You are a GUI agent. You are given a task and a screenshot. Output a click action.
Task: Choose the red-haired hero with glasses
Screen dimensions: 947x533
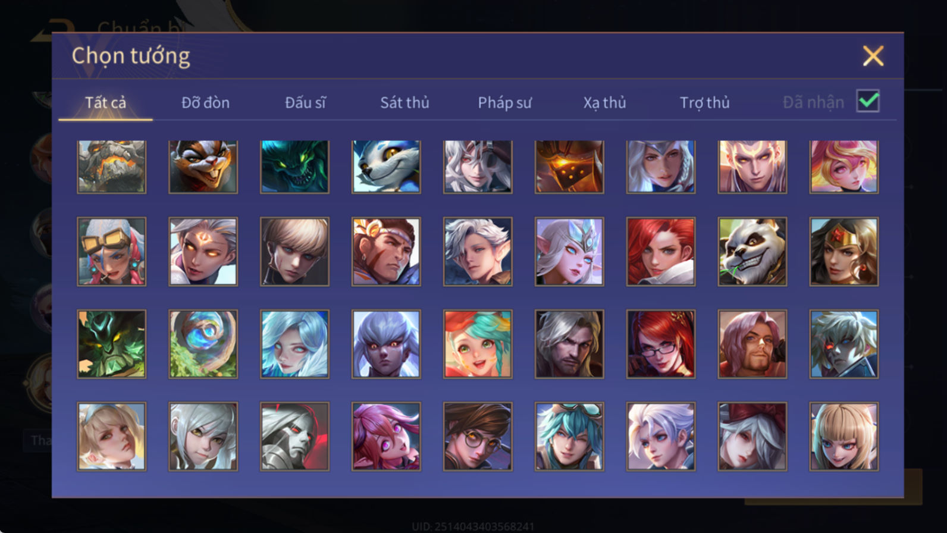pyautogui.click(x=660, y=344)
